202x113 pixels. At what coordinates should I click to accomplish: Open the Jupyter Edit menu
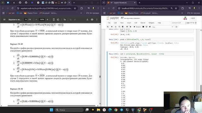115,23
